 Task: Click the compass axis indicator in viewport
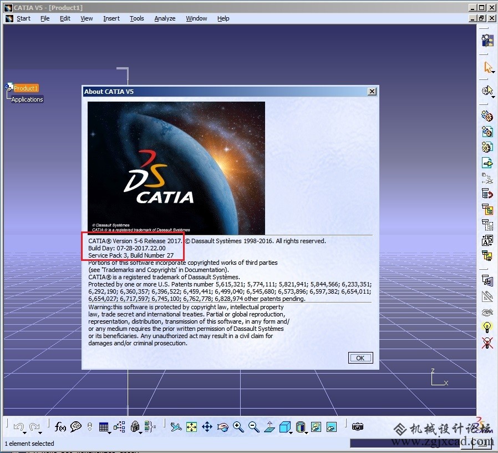[x=440, y=377]
